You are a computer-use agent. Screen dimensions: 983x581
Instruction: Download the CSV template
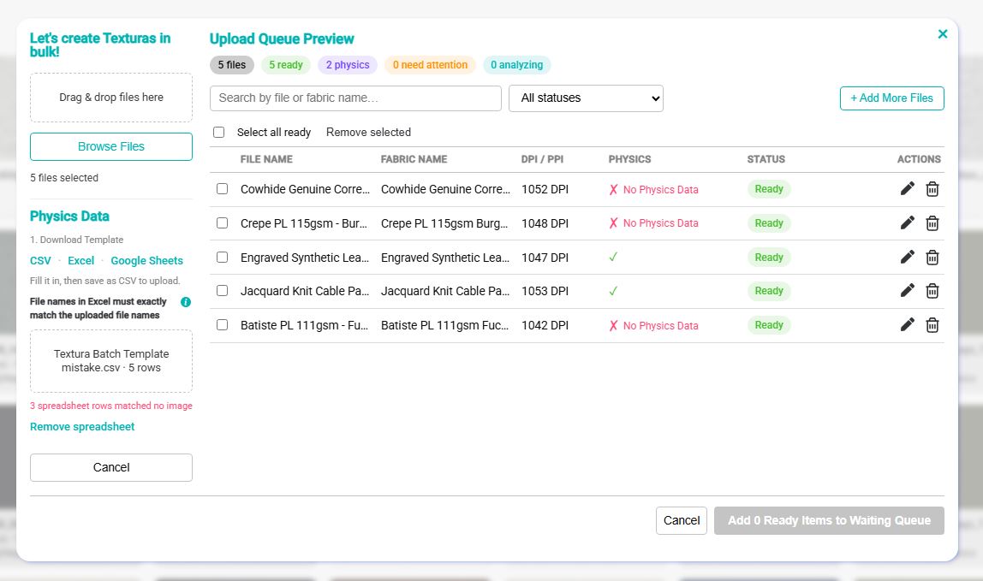(x=41, y=261)
